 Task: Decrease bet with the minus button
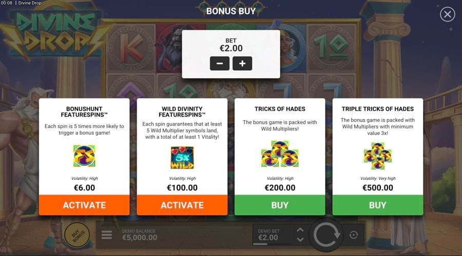[x=220, y=63]
